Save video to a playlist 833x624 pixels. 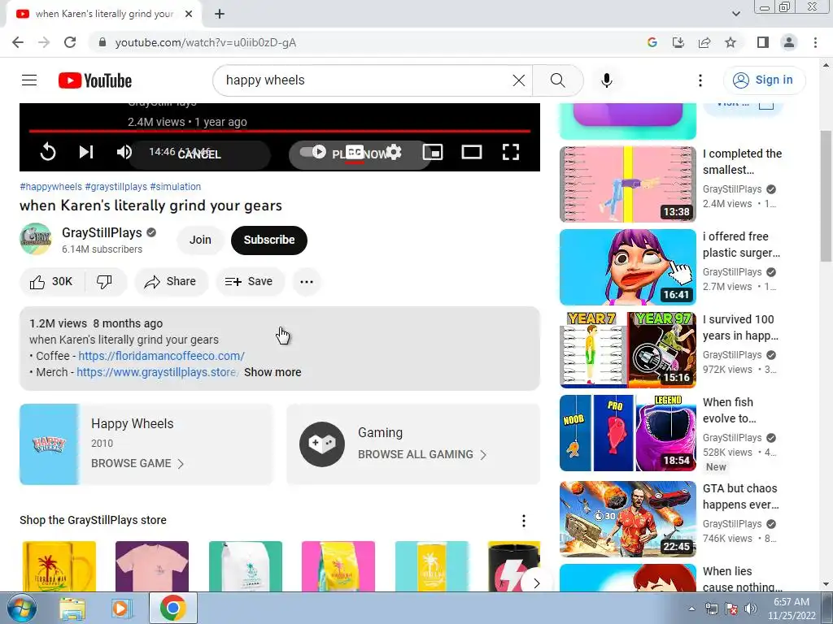pos(250,282)
